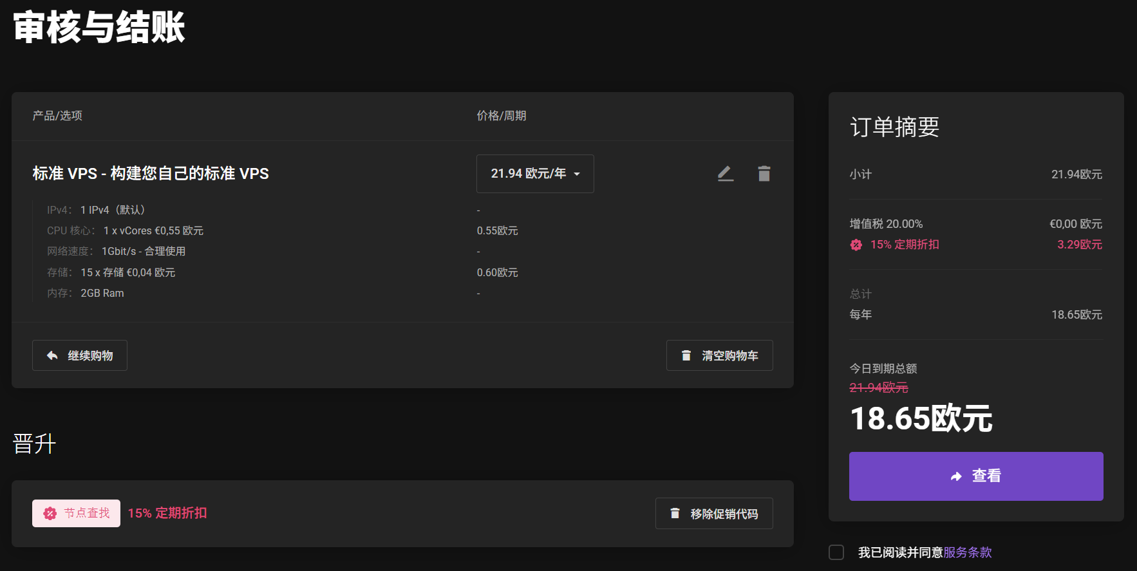This screenshot has height=571, width=1137.
Task: Click the pink discount icon in the order summary
Action: 856,245
